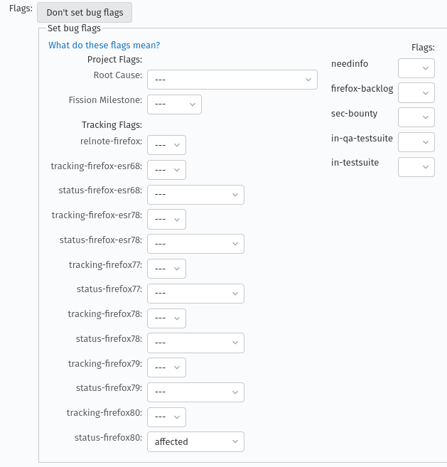The height and width of the screenshot is (467, 447).
Task: Open the relnote-firefox flag dropdown
Action: click(166, 145)
